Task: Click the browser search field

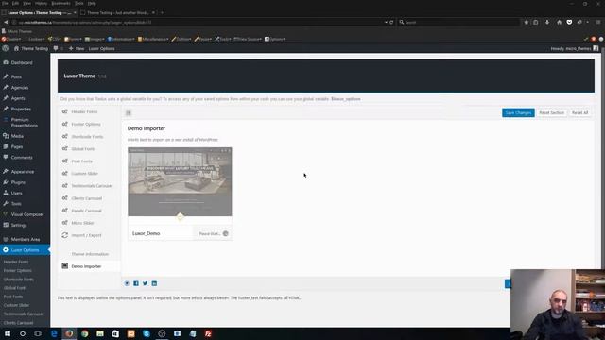Action: click(x=459, y=22)
